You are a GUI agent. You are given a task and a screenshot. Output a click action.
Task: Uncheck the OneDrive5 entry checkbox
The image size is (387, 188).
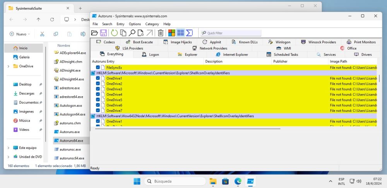(98, 100)
